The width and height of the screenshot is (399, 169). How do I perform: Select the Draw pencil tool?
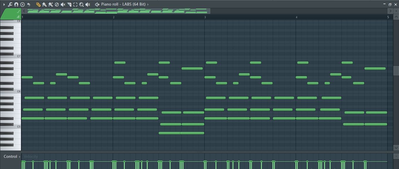[38, 4]
